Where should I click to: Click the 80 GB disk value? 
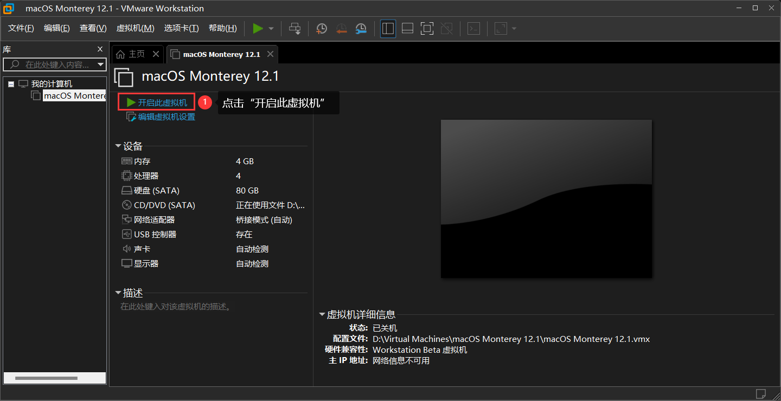(x=247, y=191)
